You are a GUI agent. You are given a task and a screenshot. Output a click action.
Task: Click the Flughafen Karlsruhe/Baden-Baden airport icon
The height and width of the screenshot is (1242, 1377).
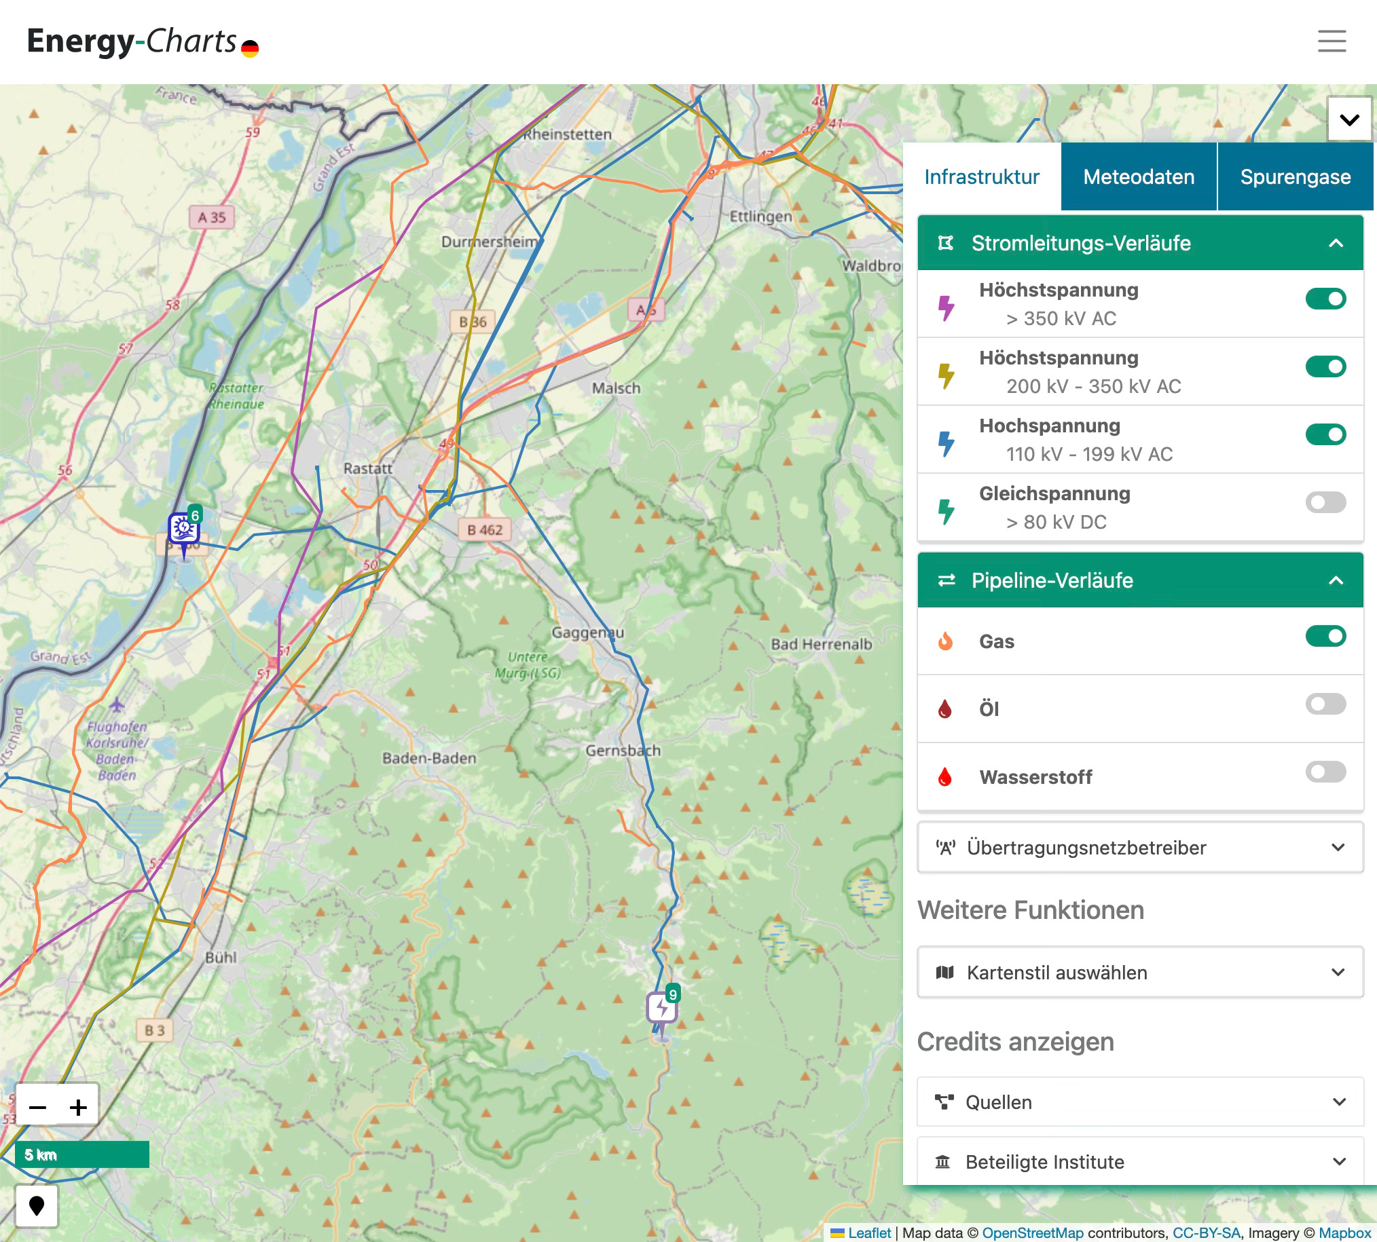pyautogui.click(x=117, y=704)
